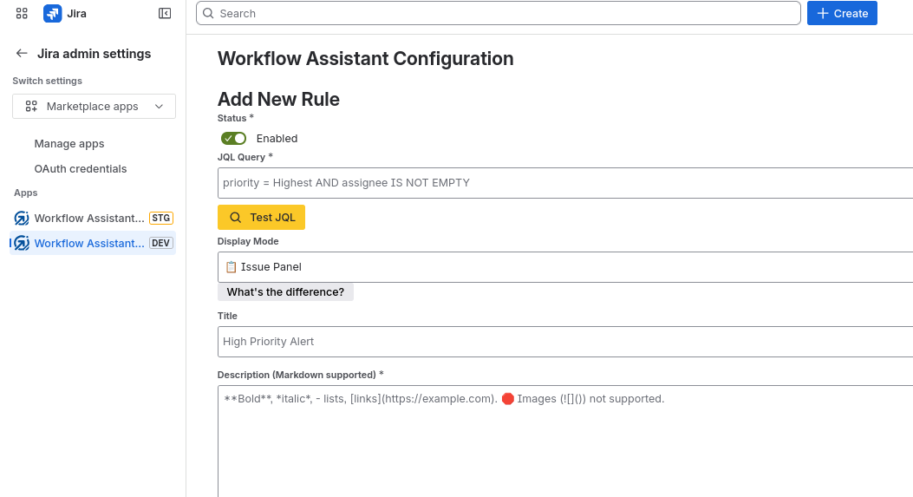Click the 'Display Mode' field label
913x497 pixels.
pyautogui.click(x=248, y=241)
